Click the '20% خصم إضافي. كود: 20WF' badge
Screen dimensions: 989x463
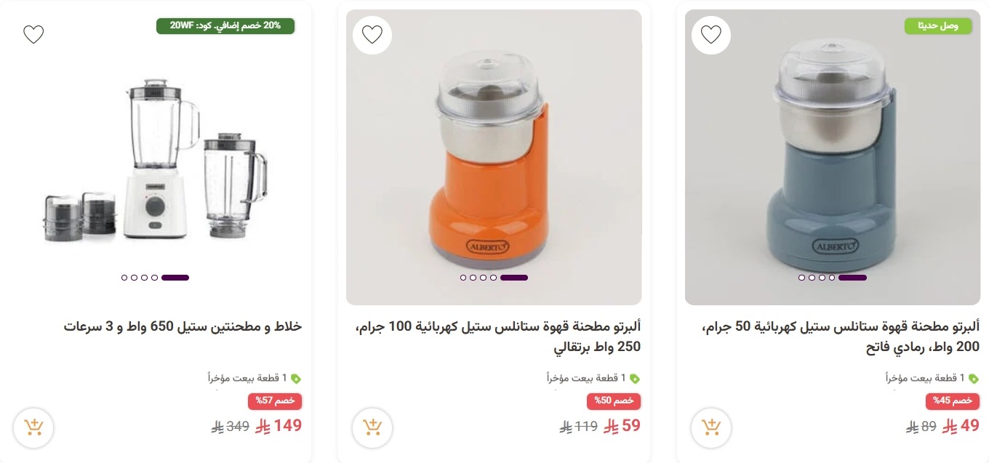pyautogui.click(x=225, y=25)
